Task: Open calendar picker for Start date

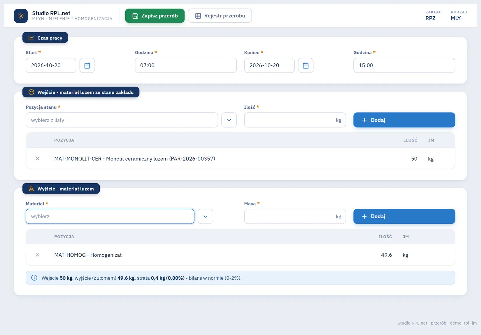Action: tap(87, 65)
